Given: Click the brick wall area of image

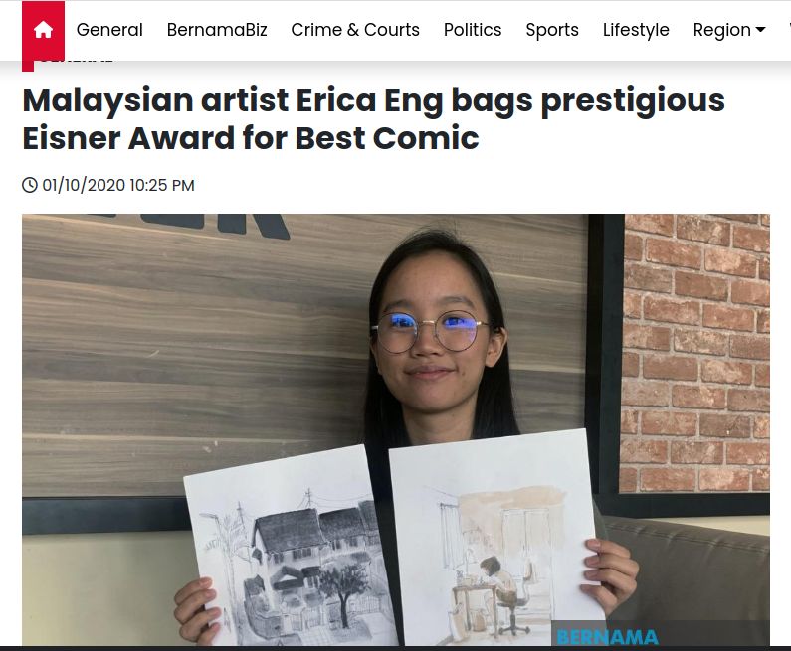Looking at the screenshot, I should click(697, 353).
